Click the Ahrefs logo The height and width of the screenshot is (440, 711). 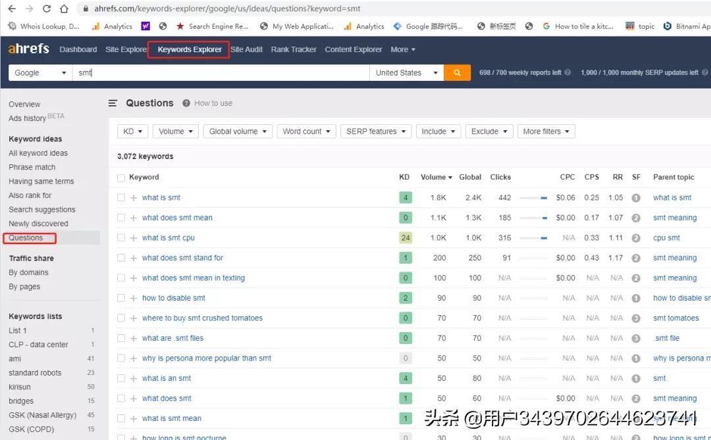(28, 49)
